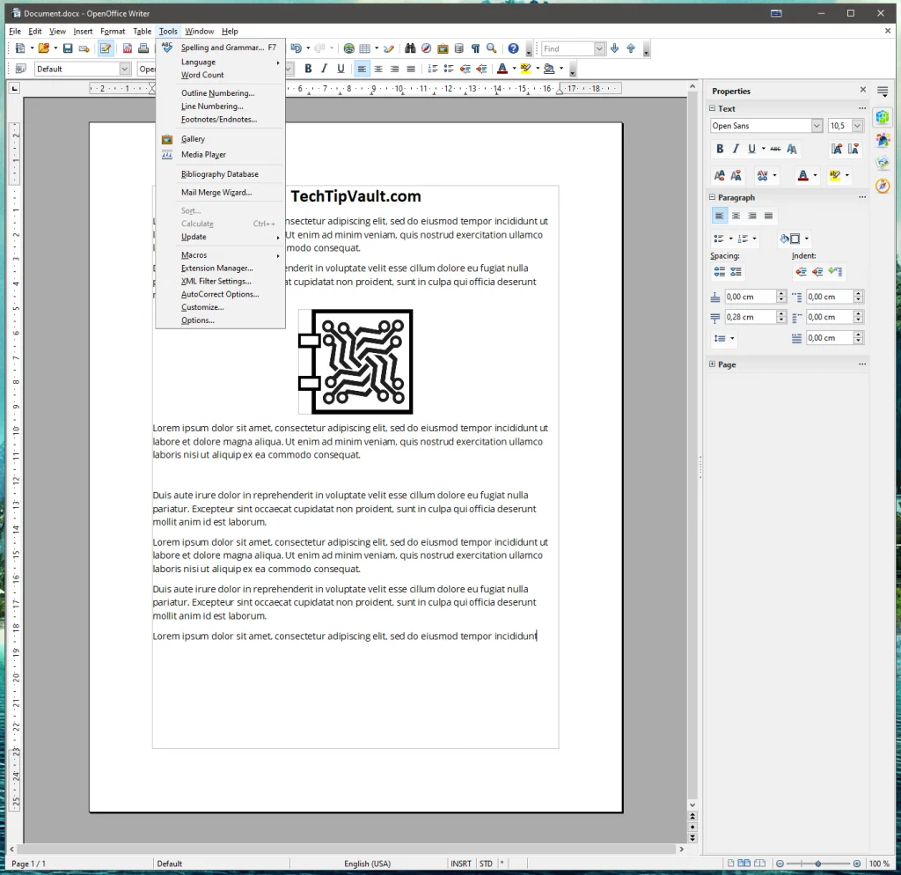
Task: Click the Save document icon in toolbar
Action: [x=68, y=49]
